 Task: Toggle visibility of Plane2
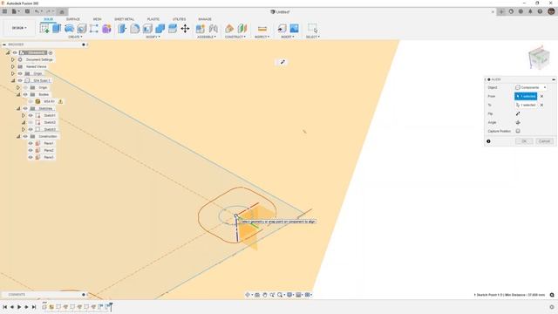(x=31, y=150)
